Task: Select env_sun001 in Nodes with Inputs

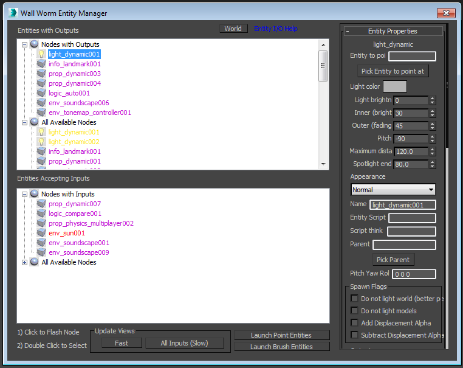Action: pyautogui.click(x=67, y=233)
